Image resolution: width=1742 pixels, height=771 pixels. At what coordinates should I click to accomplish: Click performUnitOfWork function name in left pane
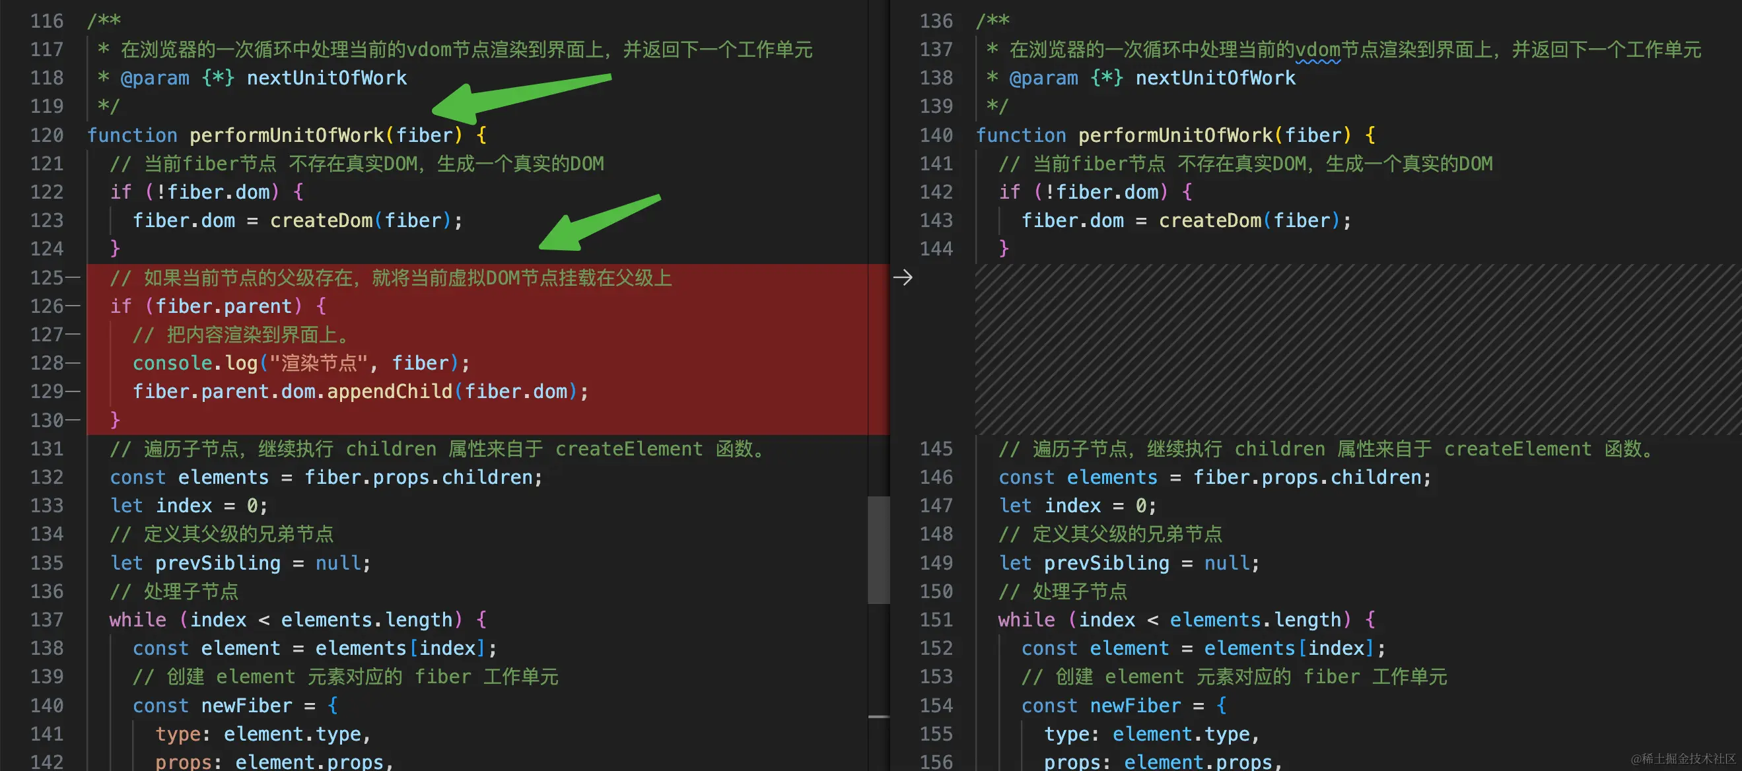click(286, 135)
